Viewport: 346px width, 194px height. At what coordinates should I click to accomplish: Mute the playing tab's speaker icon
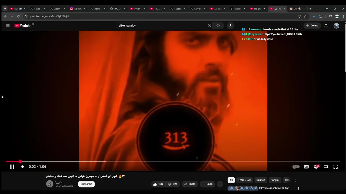coord(280,9)
